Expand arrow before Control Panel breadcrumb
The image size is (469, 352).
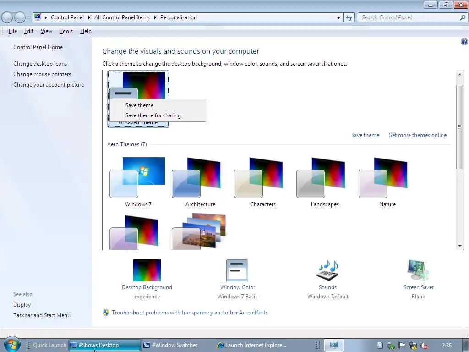[x=45, y=17]
